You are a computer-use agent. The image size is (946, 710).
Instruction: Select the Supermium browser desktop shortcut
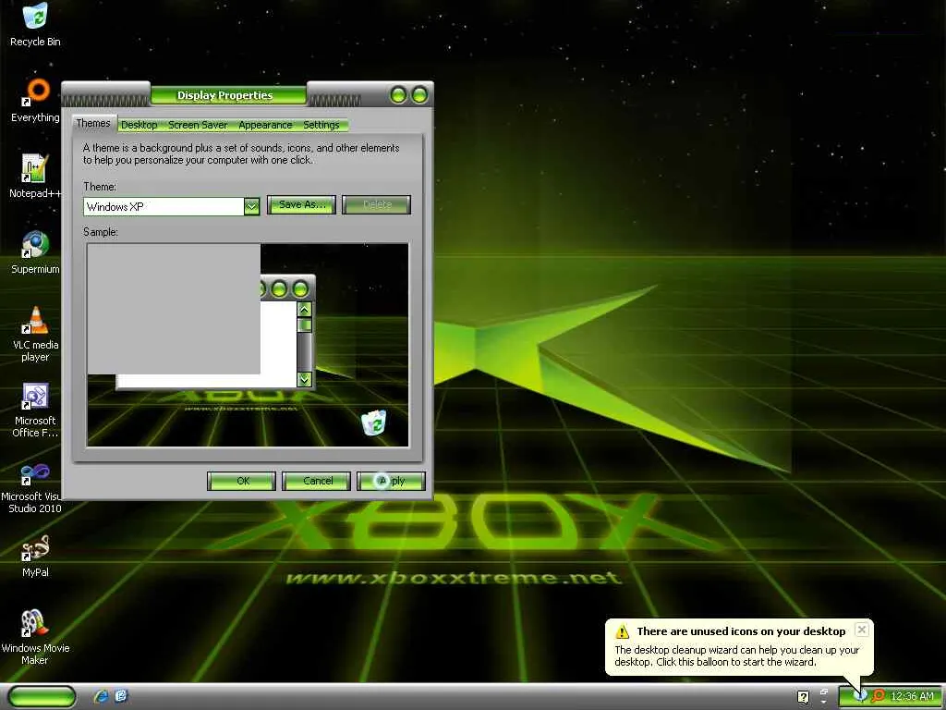pyautogui.click(x=35, y=252)
